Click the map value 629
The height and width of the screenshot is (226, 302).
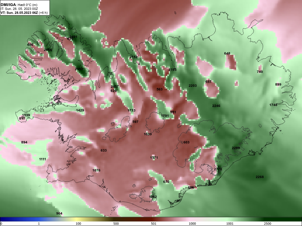(x=114, y=90)
